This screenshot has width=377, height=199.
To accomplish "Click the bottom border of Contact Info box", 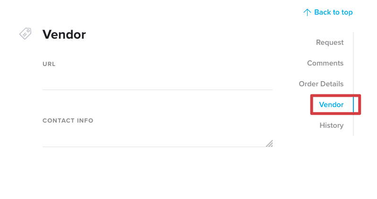I will [157, 147].
